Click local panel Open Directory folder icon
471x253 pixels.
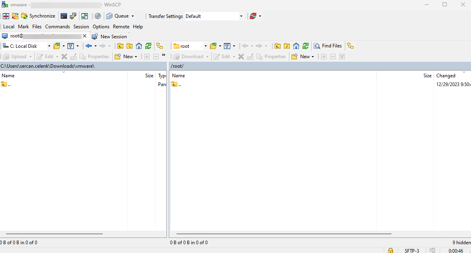(x=57, y=46)
